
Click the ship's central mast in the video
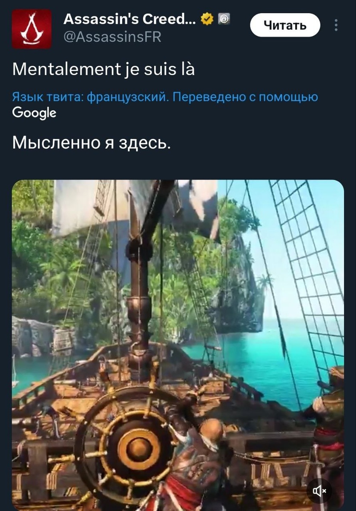[x=140, y=290]
